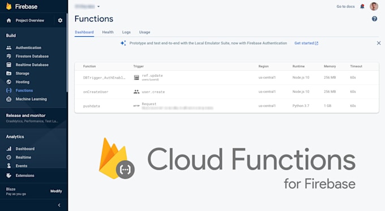
Task: Open Storage in sidebar
Action: click(x=22, y=74)
